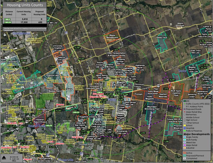The height and width of the screenshot is (163, 213).
Task: Click the Megatel Taylor 1,020 Lots label
Action: [193, 69]
